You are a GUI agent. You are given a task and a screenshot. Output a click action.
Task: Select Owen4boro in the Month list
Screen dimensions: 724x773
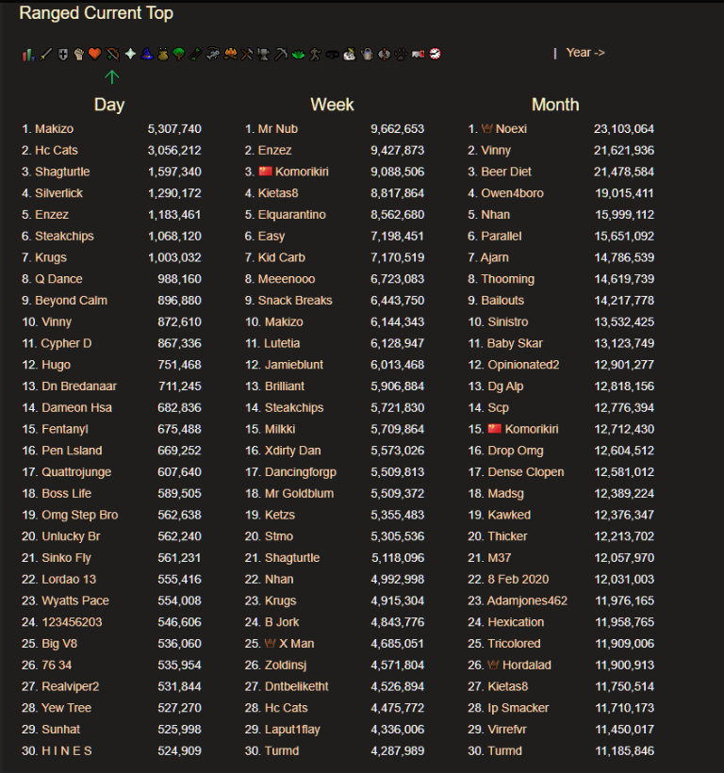(512, 192)
